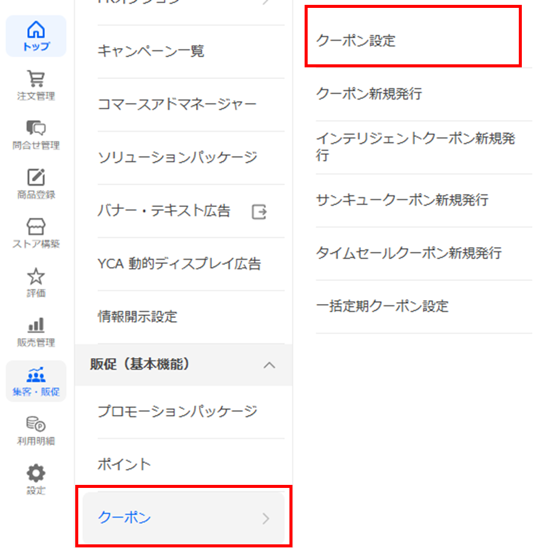
Task: Click external link icon beside バナー・テキスト広告
Action: coord(259,212)
